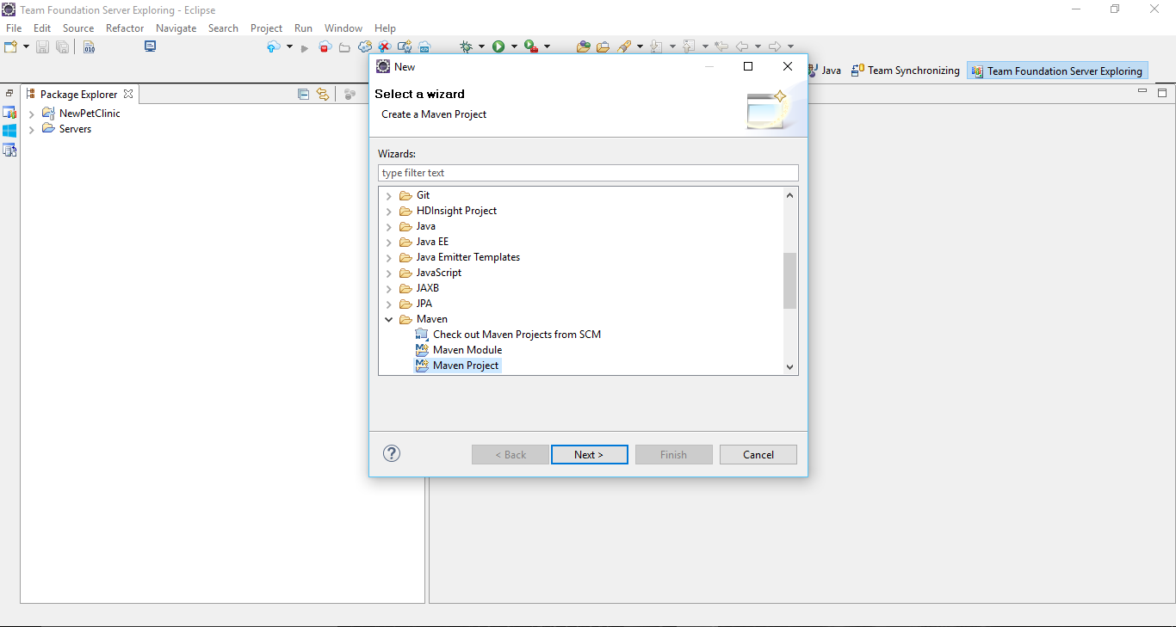The height and width of the screenshot is (627, 1176).
Task: Click the red cylinder toolbar icon
Action: click(x=325, y=46)
